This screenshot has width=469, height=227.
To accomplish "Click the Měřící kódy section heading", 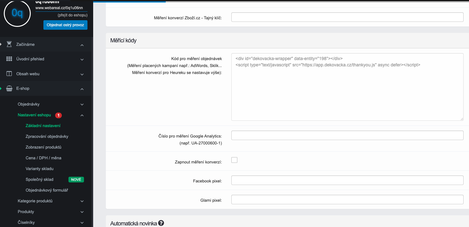I will click(123, 40).
